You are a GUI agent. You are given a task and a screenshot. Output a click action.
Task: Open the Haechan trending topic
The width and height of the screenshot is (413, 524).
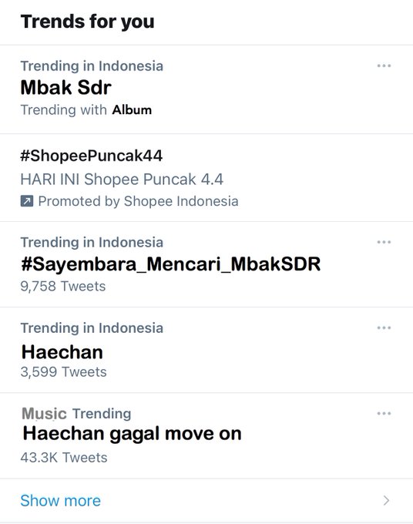pyautogui.click(x=62, y=352)
